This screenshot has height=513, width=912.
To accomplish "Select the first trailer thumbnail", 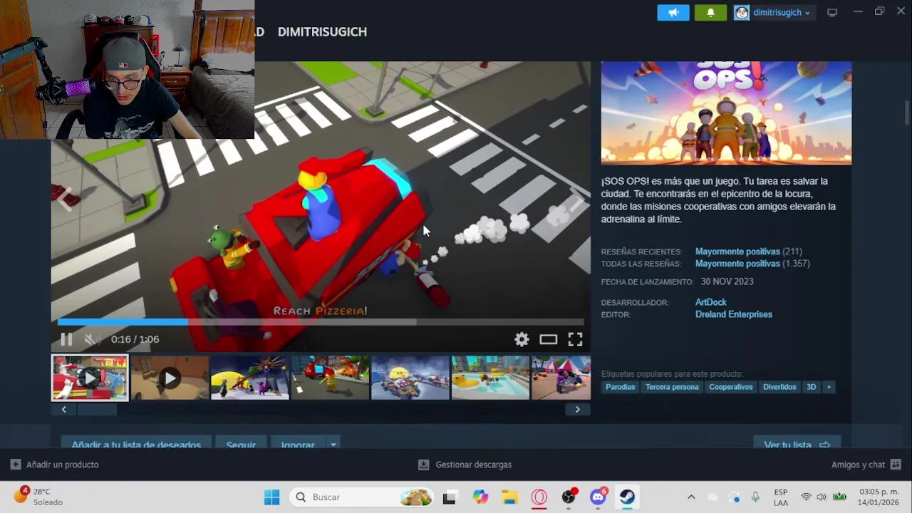I will point(90,378).
